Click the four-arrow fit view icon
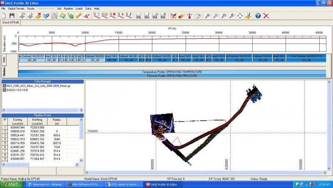Image resolution: width=333 pixels, height=188 pixels. tap(240, 16)
